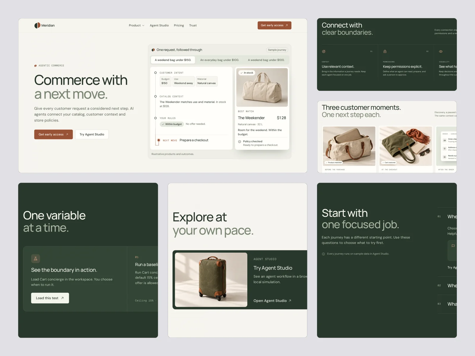Click the info icon beside 'Every journey runs on sample data'
Image resolution: width=475 pixels, height=356 pixels.
323,254
